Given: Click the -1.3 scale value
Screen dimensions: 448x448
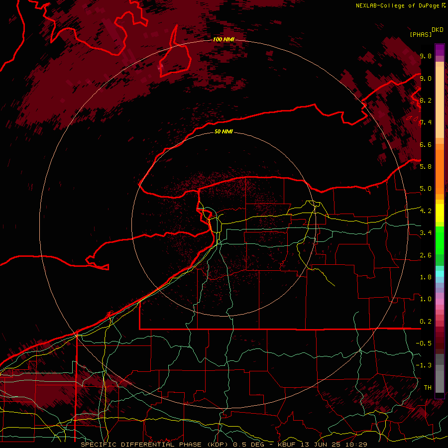Looking at the screenshot, I should click(x=424, y=365).
